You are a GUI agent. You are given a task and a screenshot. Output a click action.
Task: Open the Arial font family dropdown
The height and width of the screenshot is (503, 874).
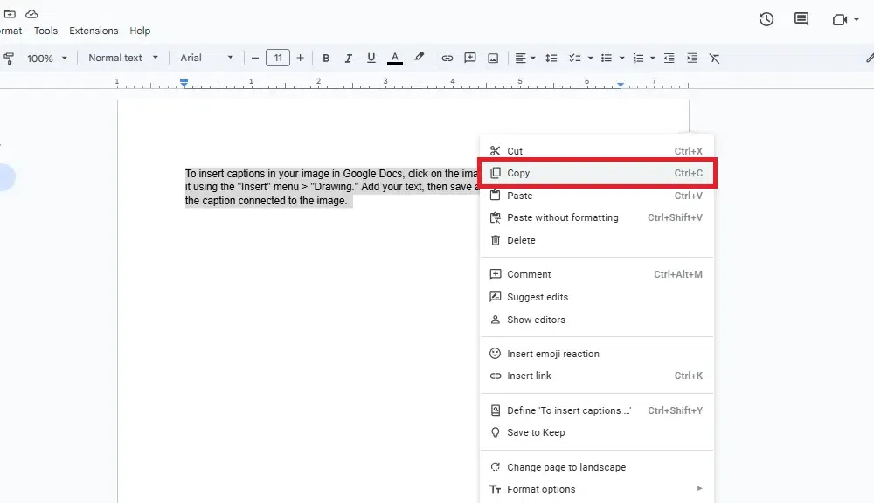pos(205,58)
